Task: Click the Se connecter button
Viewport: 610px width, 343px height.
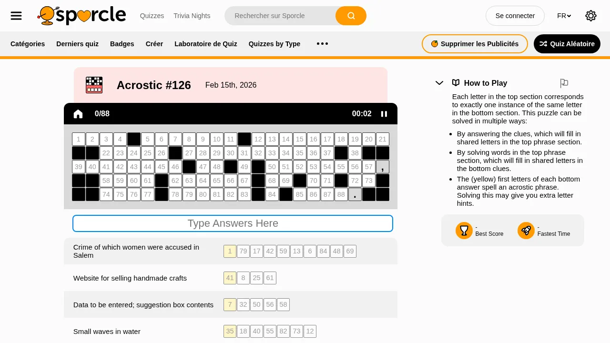Action: click(x=515, y=15)
